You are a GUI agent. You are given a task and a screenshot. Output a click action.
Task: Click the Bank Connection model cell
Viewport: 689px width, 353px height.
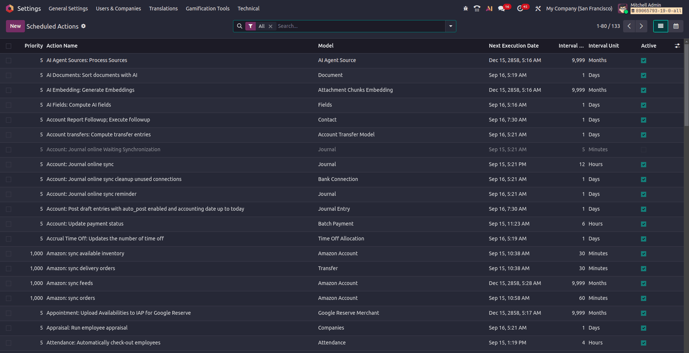click(338, 179)
